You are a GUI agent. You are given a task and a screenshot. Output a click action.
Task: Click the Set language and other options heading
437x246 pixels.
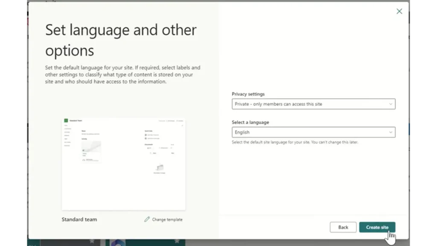coord(121,40)
